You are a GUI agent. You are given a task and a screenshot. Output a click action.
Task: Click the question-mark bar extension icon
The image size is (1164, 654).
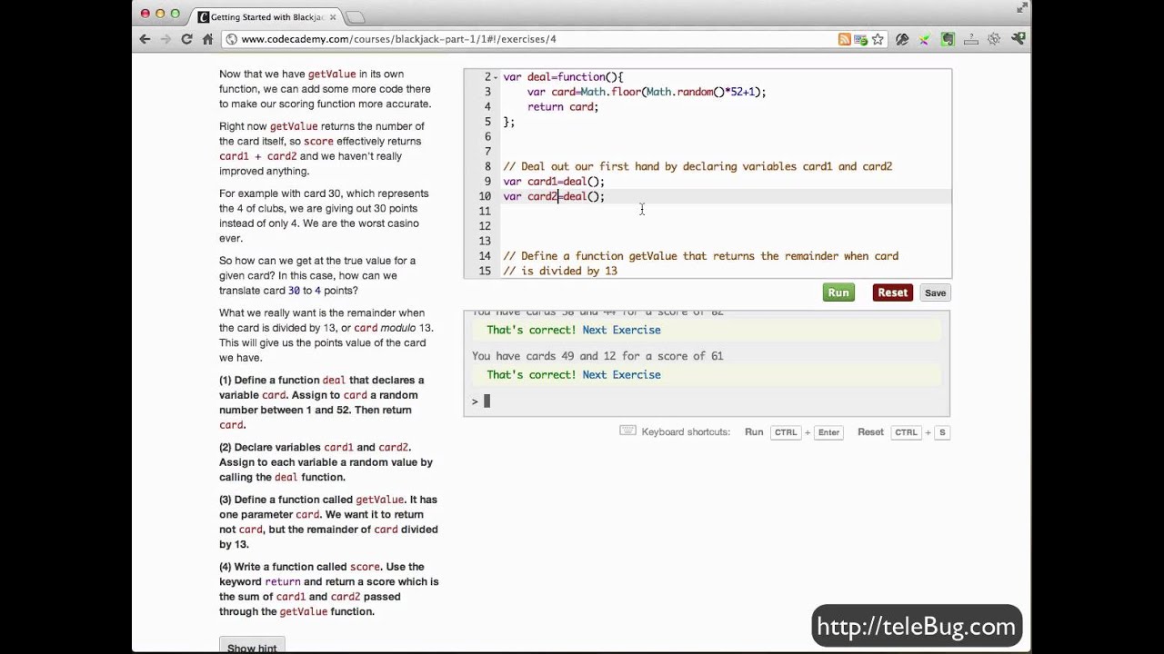(x=970, y=39)
